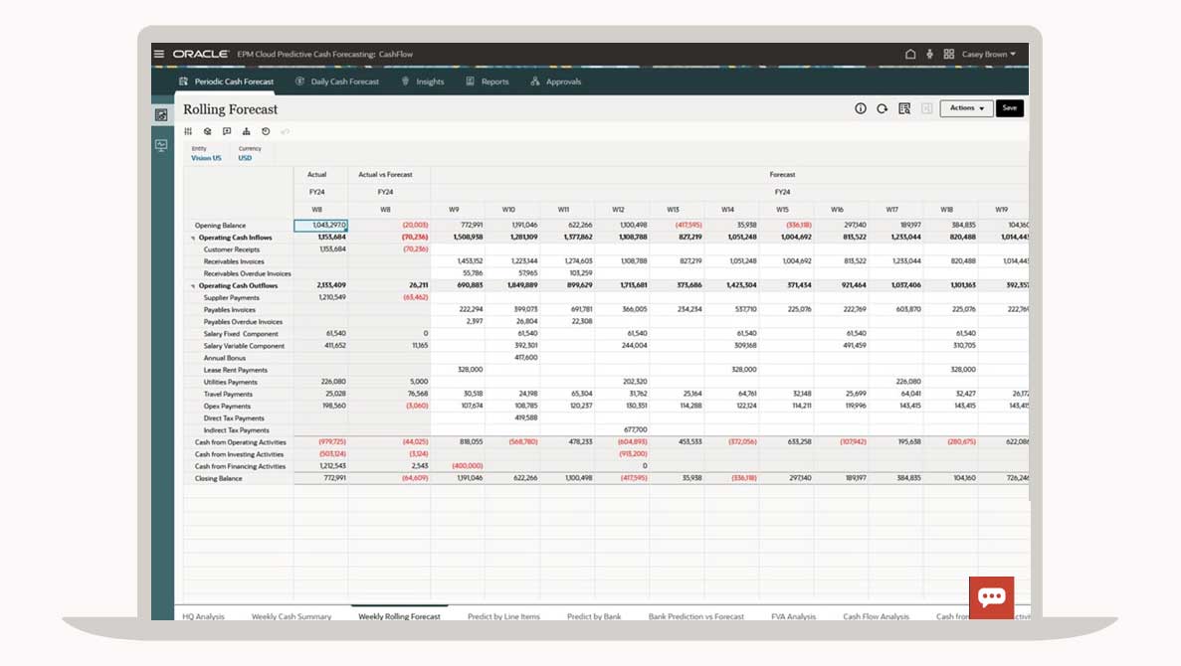1181x666 pixels.
Task: Open the accessibility settings icon
Action: (929, 54)
